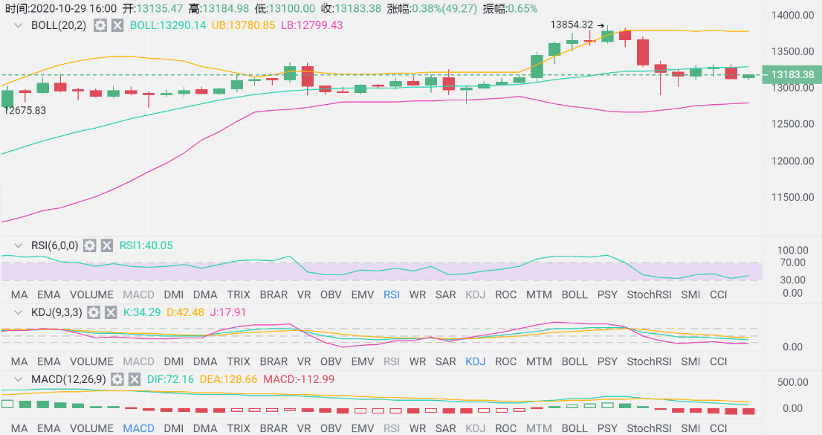Open MACD(12,26,9) settings gear
Image resolution: width=822 pixels, height=435 pixels.
click(117, 379)
